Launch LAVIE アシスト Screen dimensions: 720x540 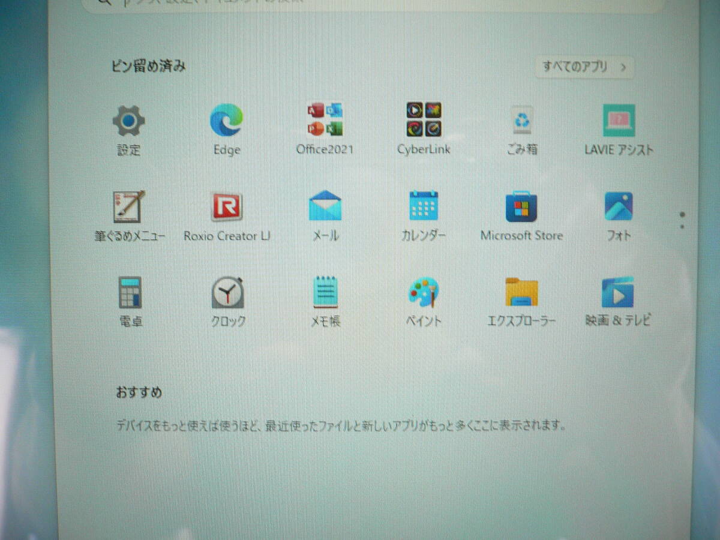pyautogui.click(x=619, y=130)
